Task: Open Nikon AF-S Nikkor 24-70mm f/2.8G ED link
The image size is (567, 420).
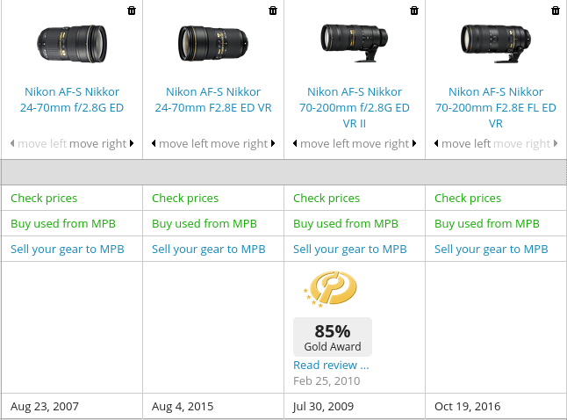Action: pos(70,99)
